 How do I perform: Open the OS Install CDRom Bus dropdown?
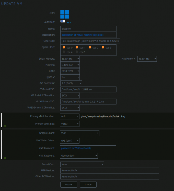[x=70, y=95]
